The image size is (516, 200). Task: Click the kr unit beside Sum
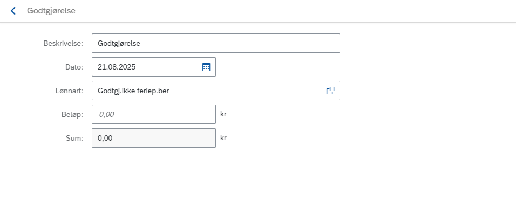pyautogui.click(x=223, y=137)
